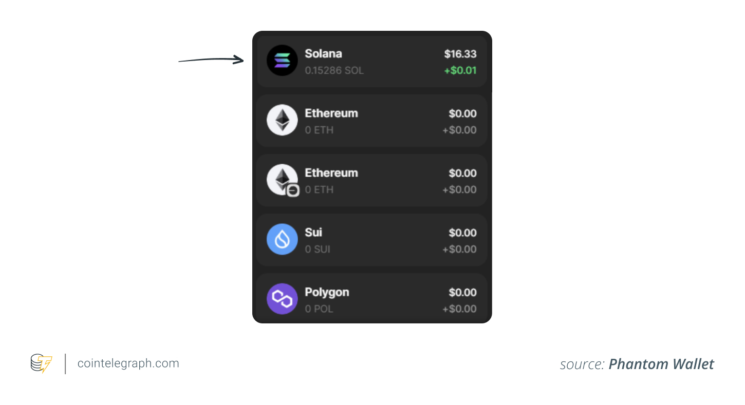745x405 pixels.
Task: Click the $16.33 Solana balance
Action: (460, 54)
